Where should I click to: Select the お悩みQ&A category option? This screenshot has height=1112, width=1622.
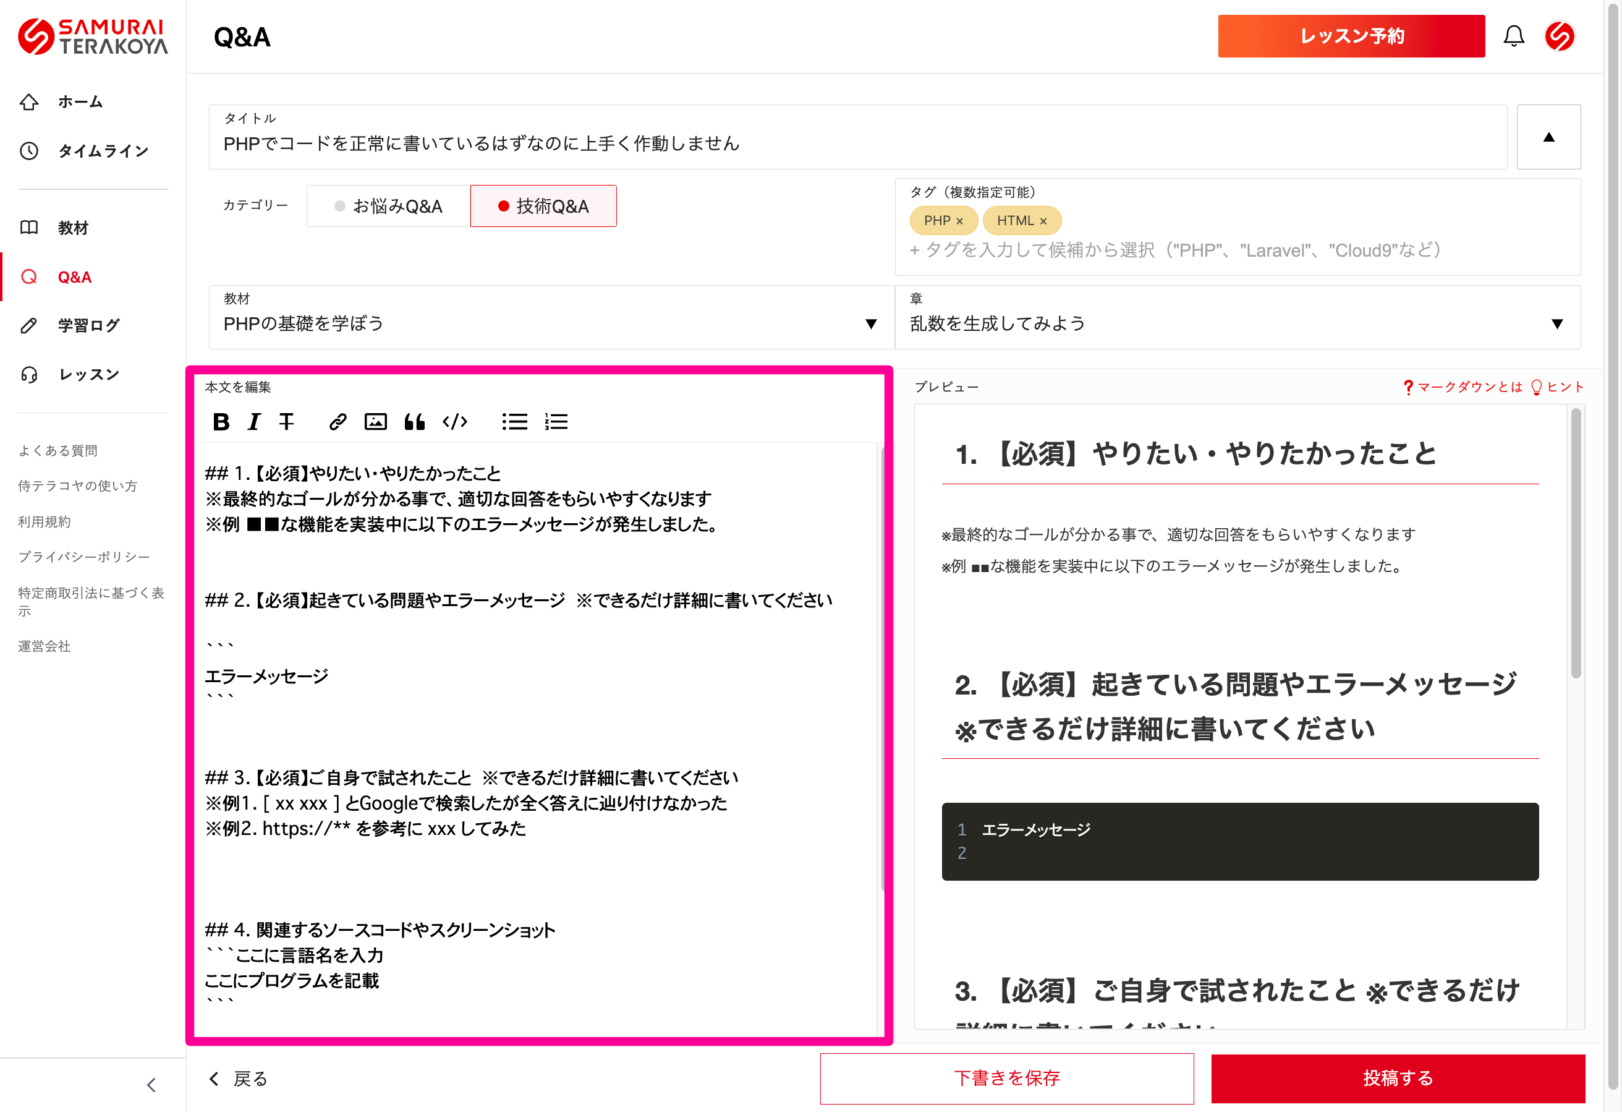tap(388, 206)
